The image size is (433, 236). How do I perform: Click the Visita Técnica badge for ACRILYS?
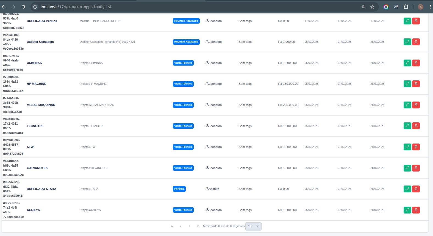click(x=183, y=210)
